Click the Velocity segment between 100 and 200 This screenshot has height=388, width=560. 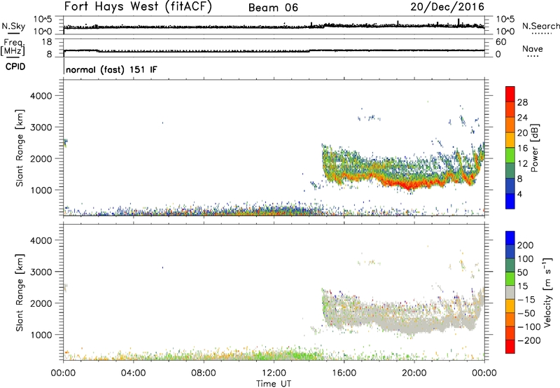[510, 251]
